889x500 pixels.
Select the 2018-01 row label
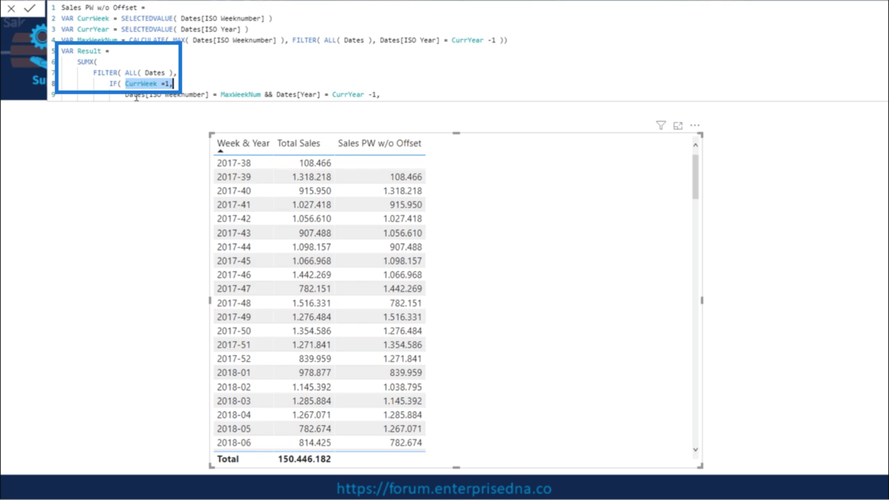tap(234, 372)
